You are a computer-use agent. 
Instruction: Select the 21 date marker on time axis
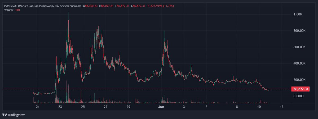[38, 107]
